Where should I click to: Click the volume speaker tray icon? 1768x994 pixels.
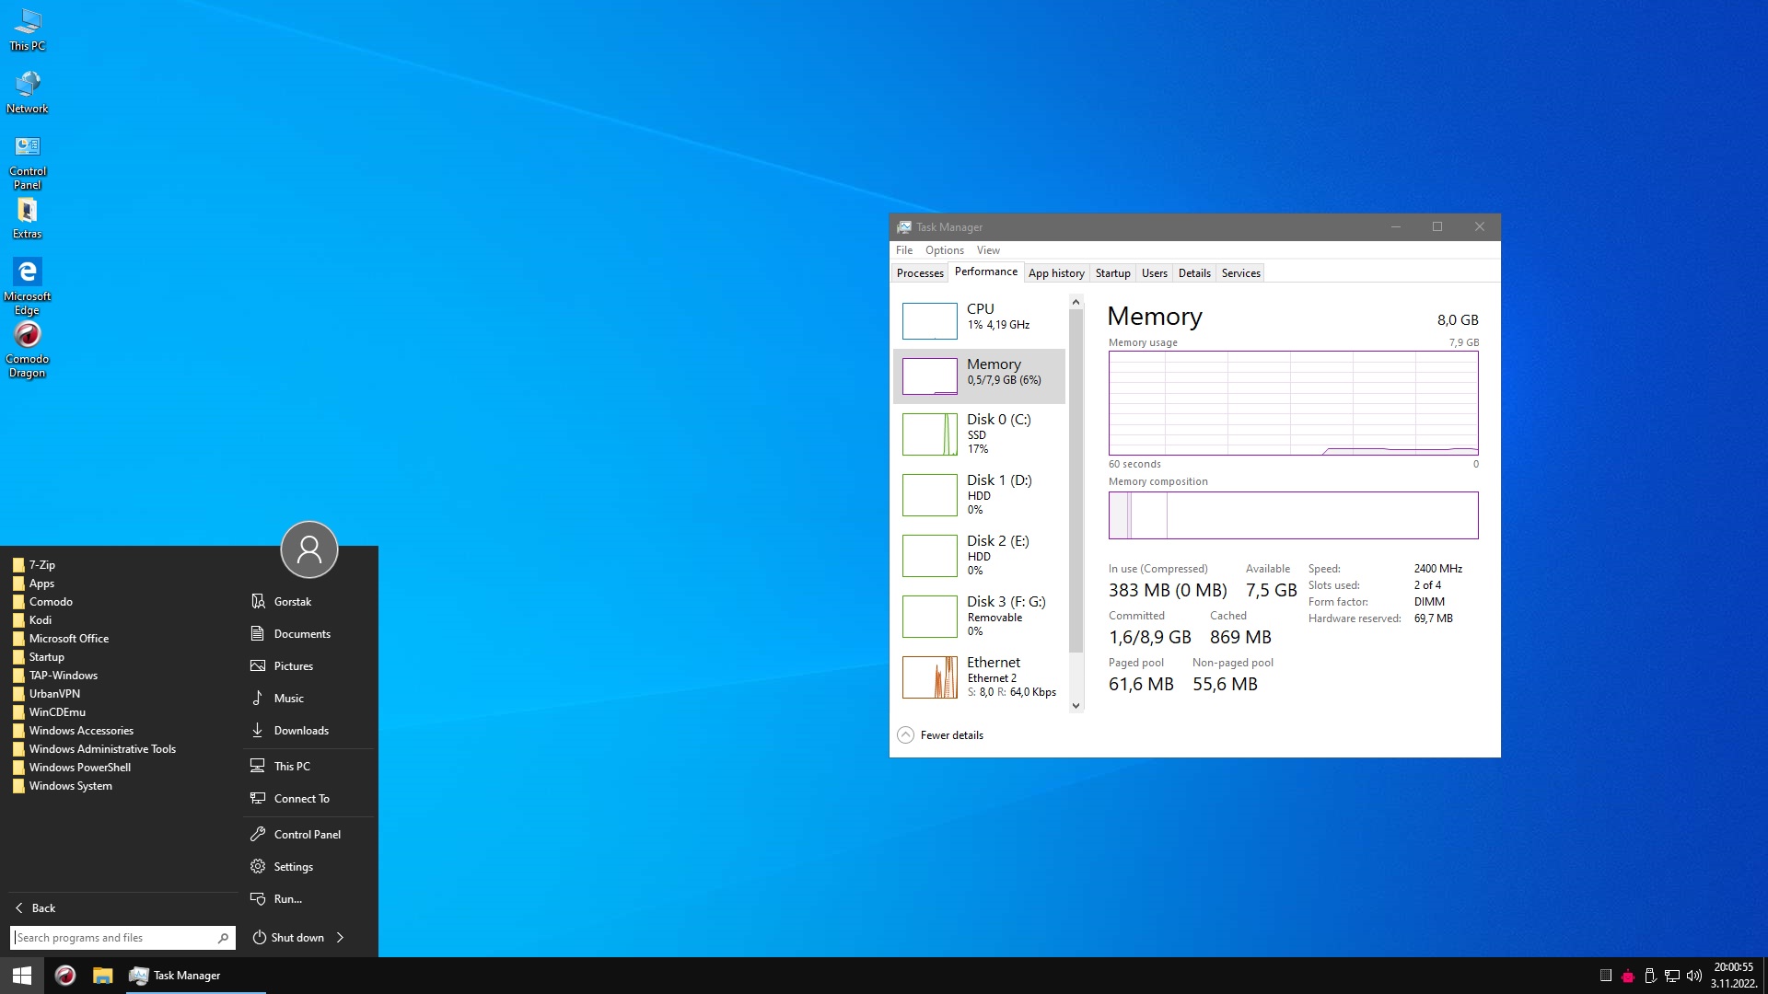tap(1693, 976)
